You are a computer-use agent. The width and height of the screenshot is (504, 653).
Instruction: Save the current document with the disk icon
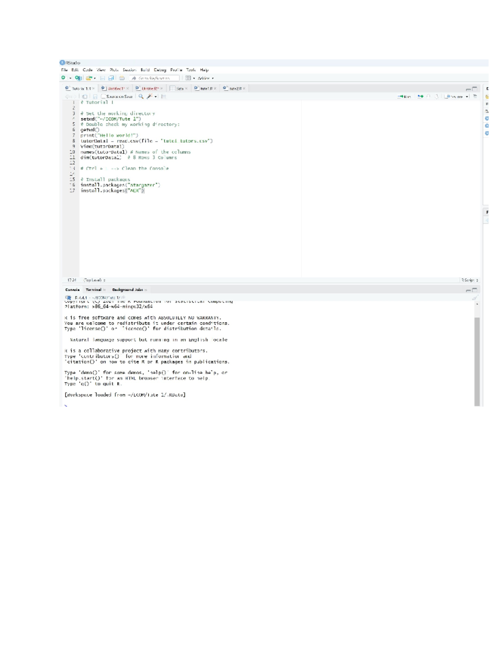[102, 78]
